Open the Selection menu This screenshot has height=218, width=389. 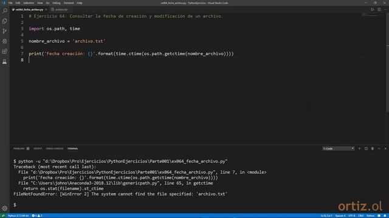pos(29,3)
